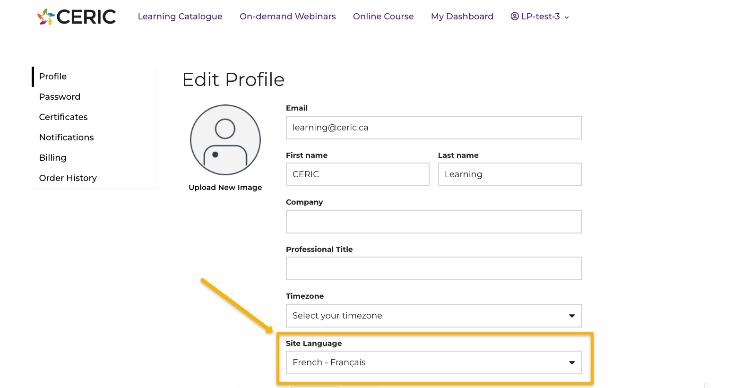Viewport: 733px width, 388px height.
Task: Open the Site Language dropdown
Action: [433, 362]
